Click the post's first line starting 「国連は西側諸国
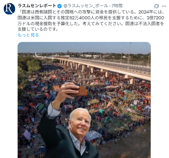Image resolution: width=169 pixels, height=158 pixels. [x=91, y=12]
